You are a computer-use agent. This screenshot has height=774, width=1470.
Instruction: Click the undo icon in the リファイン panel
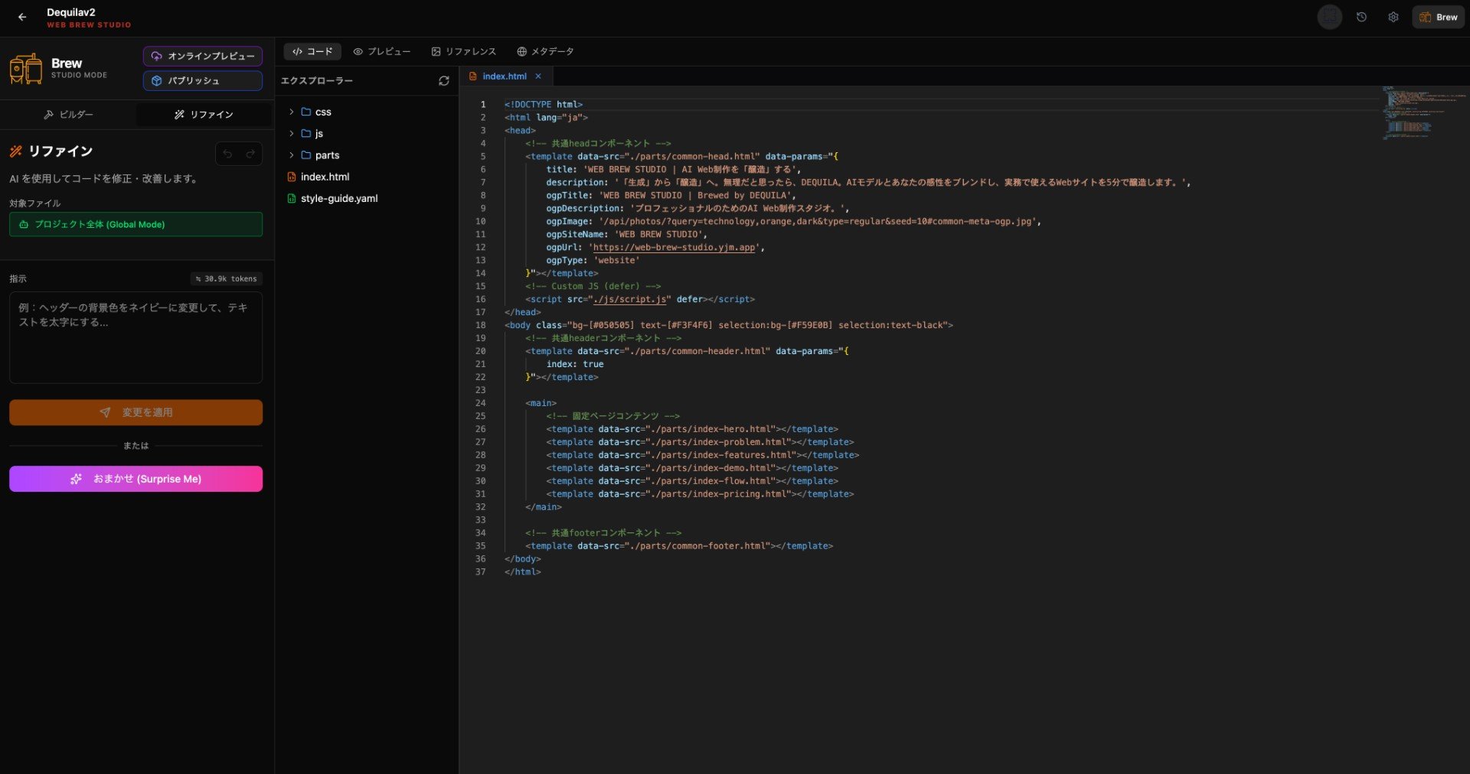click(227, 154)
